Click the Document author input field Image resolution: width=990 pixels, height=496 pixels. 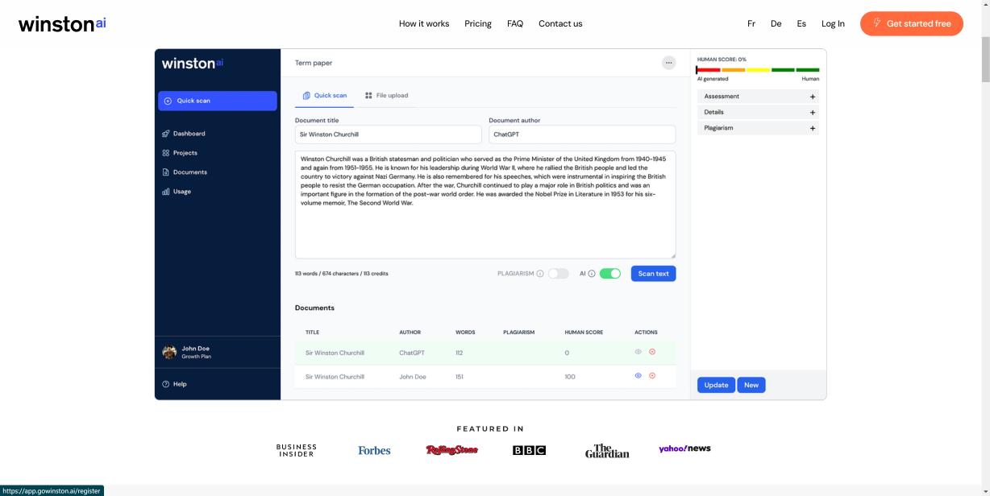tap(582, 134)
